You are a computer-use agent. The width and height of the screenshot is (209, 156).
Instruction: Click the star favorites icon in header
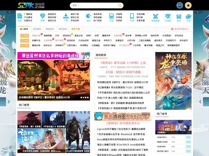188,5
